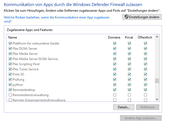This screenshot has height=123, width=171.
Task: Enable Remotedienstverwaltung name checkbox
Action: (x=10, y=95)
